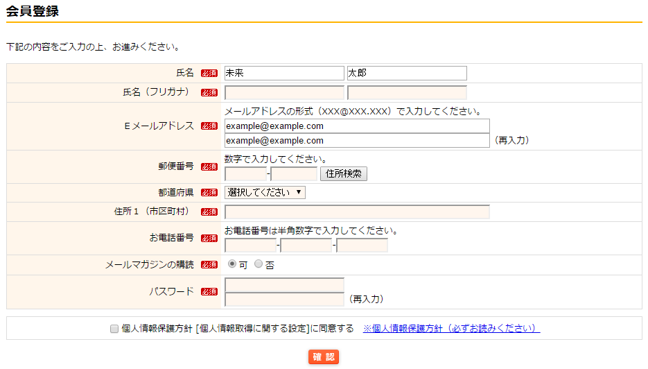This screenshot has width=648, height=369.
Task: Open the 個人情報保護方針 (必ずお読みください) link
Action: 451,329
